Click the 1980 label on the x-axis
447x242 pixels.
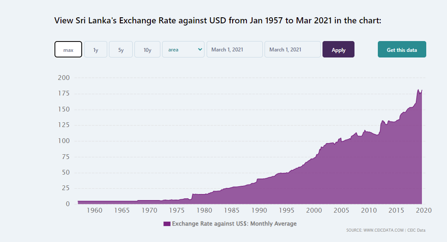click(x=204, y=210)
